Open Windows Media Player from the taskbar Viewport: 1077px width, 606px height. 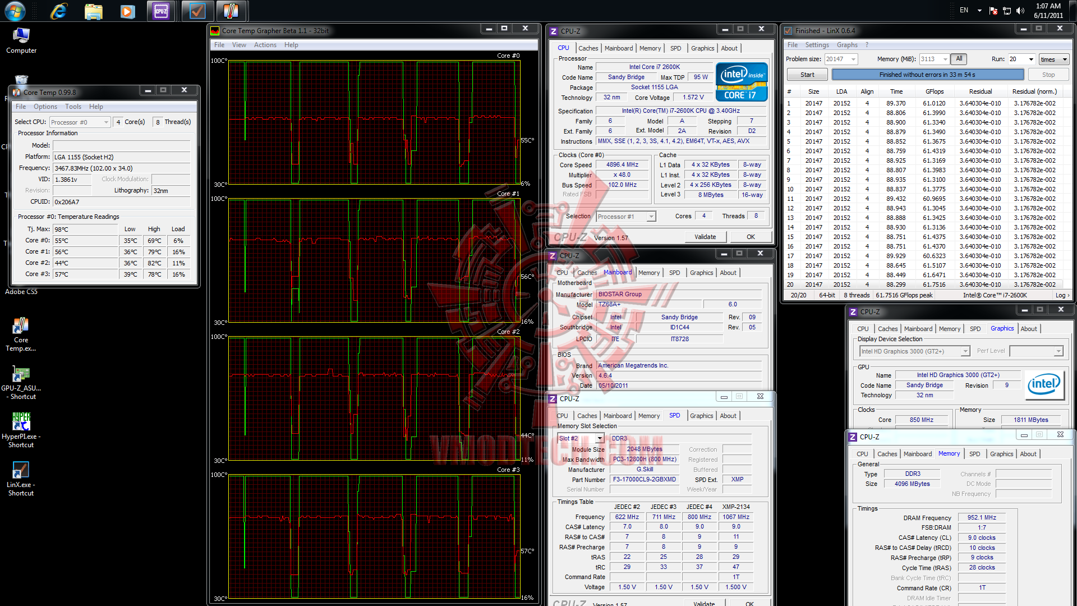[127, 11]
